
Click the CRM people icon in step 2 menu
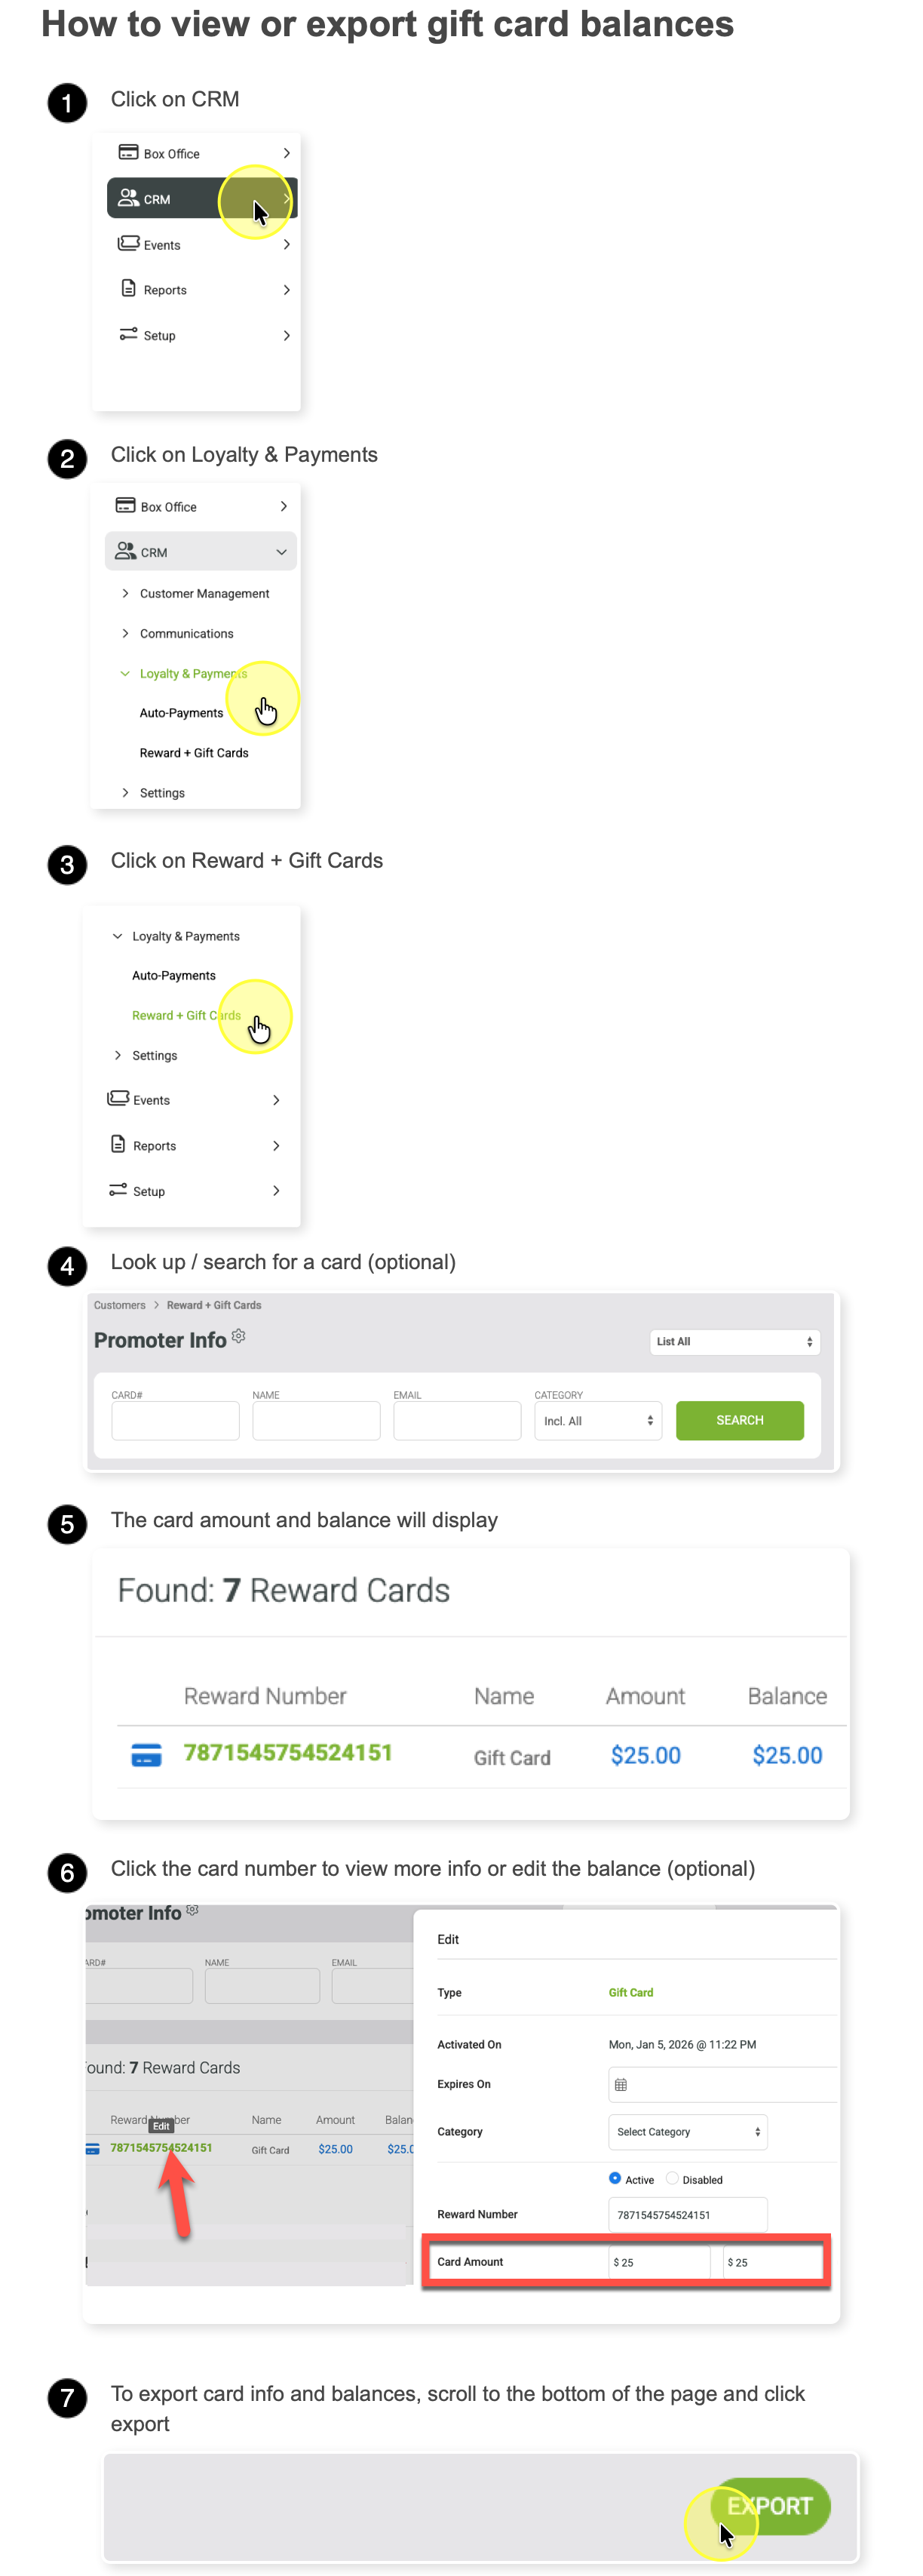click(125, 550)
